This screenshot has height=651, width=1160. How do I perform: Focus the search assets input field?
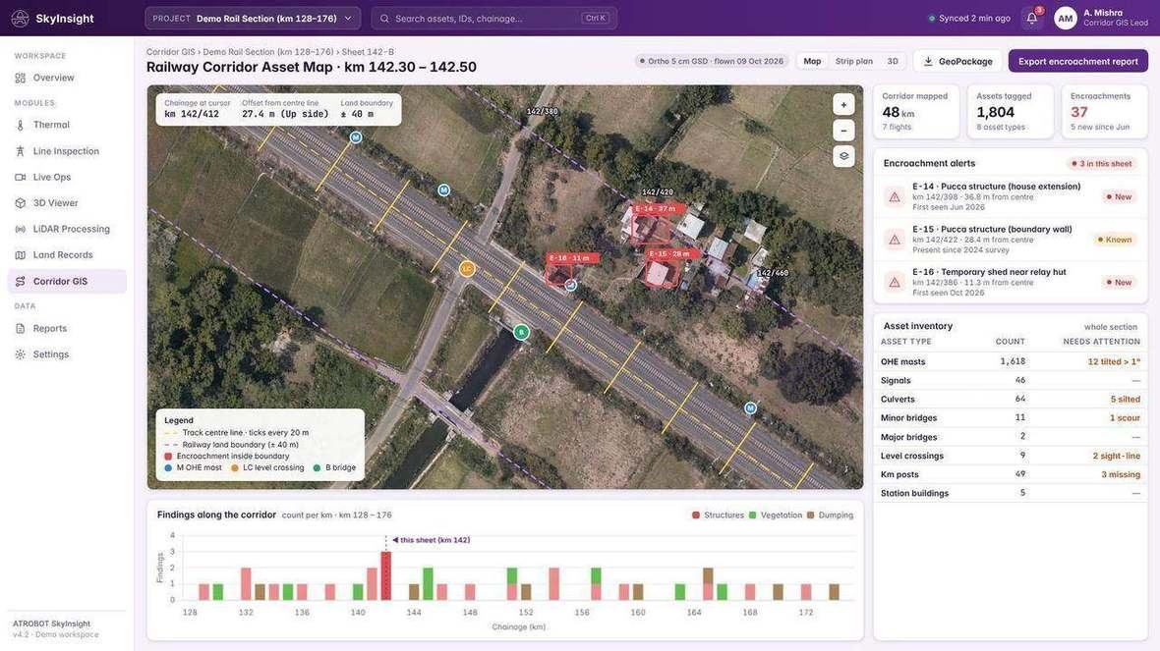click(x=494, y=19)
